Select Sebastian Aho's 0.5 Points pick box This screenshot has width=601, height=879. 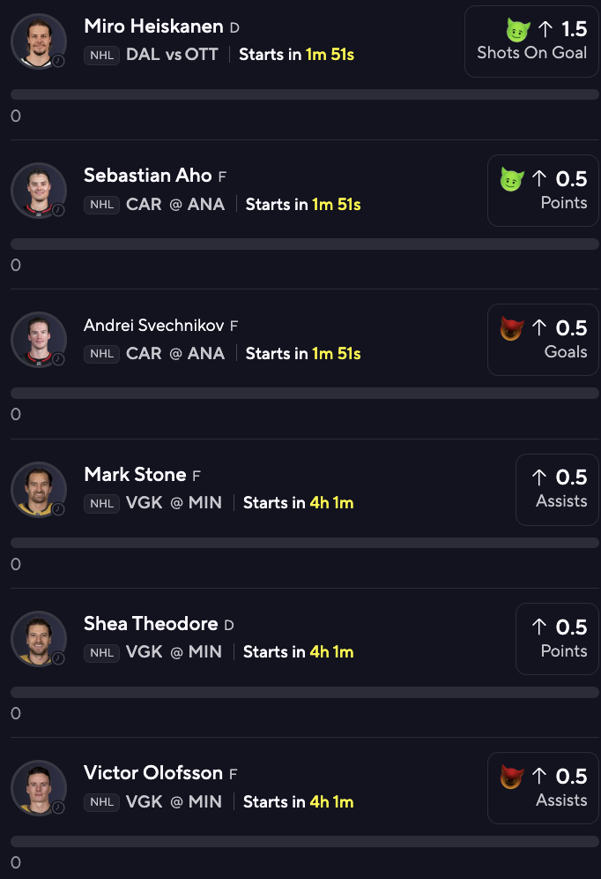coord(543,191)
